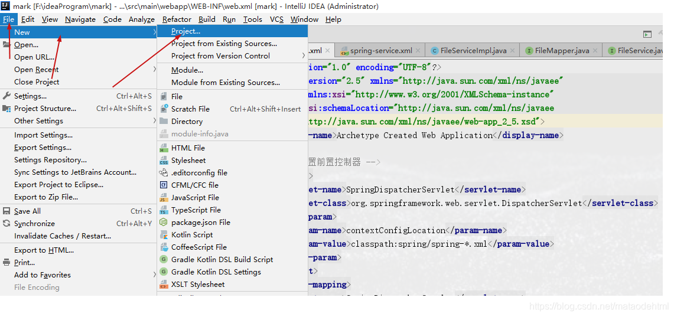674x317 pixels.
Task: Choose Export to HTML...
Action: tap(78, 250)
